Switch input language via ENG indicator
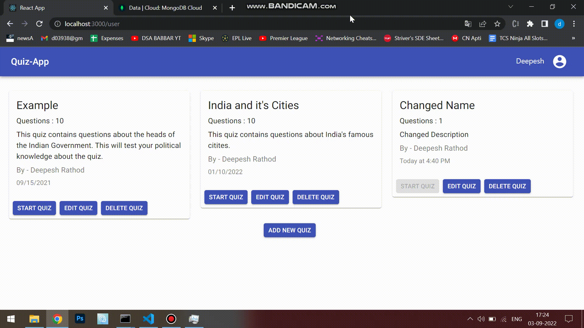 click(516, 319)
